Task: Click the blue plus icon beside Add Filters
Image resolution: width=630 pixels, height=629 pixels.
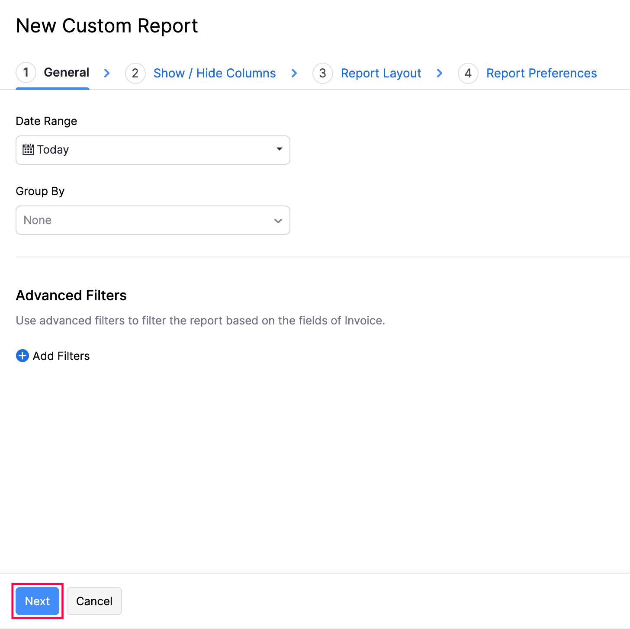Action: pos(22,356)
